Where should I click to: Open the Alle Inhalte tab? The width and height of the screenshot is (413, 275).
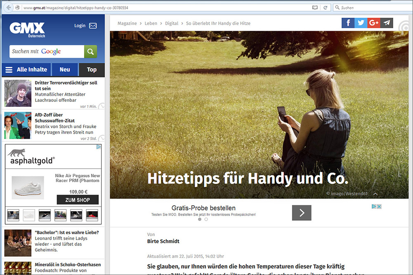[26, 70]
